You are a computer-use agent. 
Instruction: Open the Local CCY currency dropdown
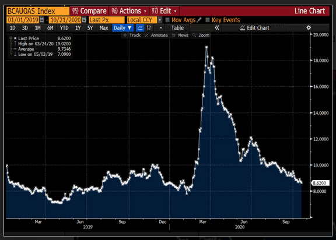pos(160,20)
